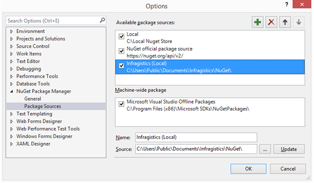Expand the Database Tools node
This screenshot has height=183, width=314.
tap(11, 84)
